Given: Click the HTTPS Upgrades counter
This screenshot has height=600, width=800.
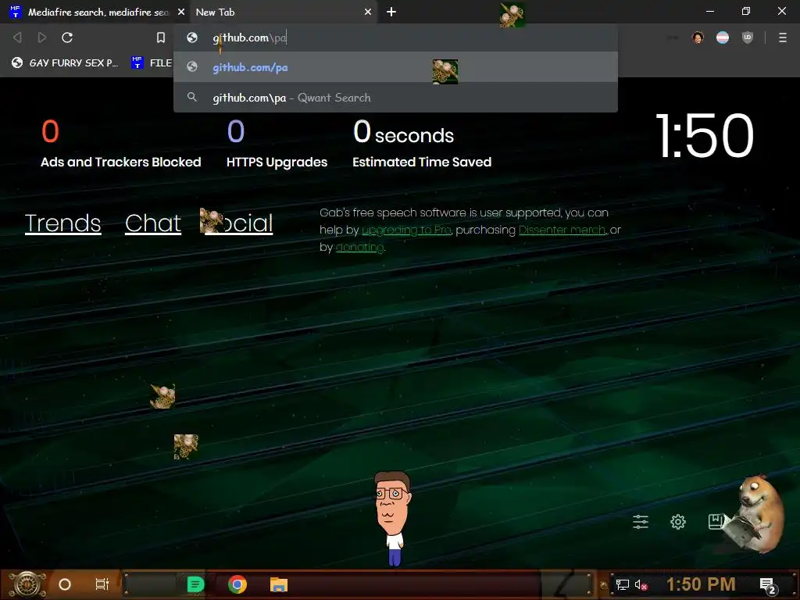Looking at the screenshot, I should tap(277, 144).
